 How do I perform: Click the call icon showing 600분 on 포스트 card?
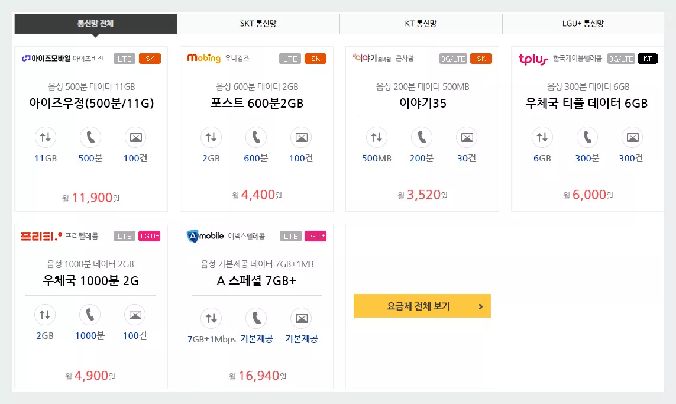coord(255,138)
